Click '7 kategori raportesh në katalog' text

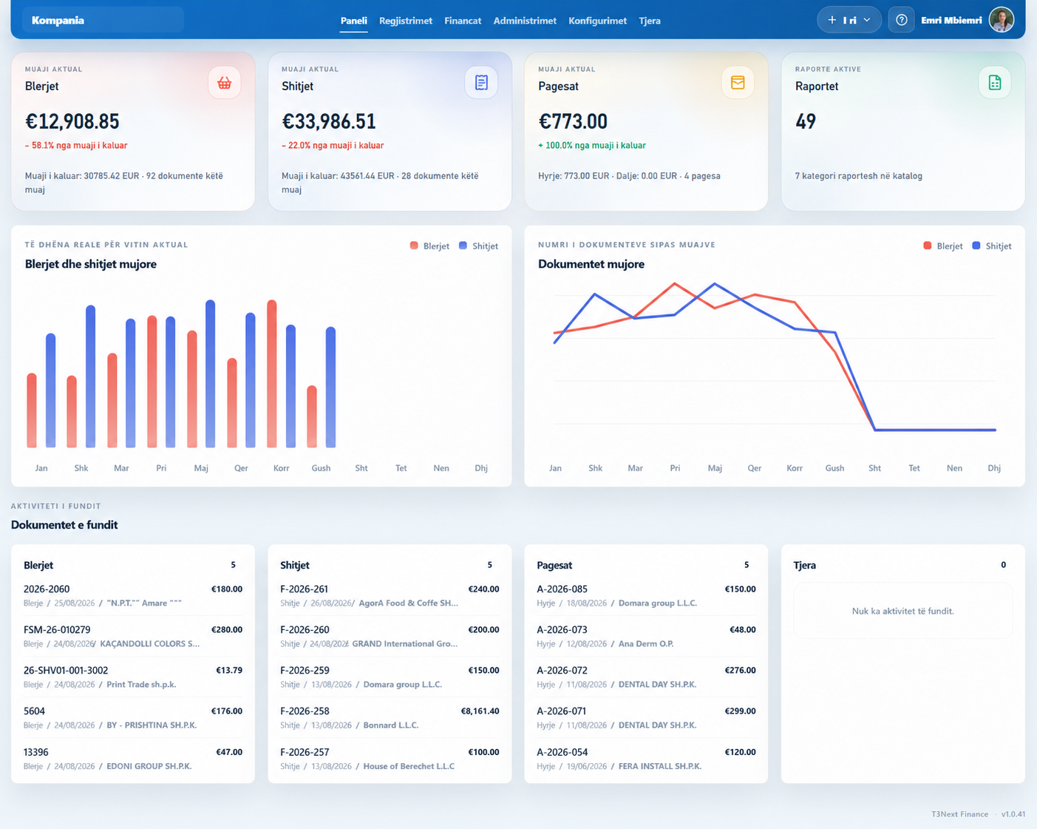[859, 176]
